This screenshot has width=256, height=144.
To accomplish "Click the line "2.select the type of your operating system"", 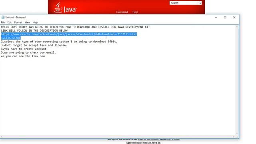I will click(x=59, y=42).
